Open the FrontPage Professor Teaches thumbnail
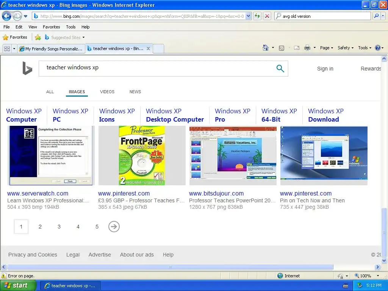The height and width of the screenshot is (291, 388). [142, 155]
